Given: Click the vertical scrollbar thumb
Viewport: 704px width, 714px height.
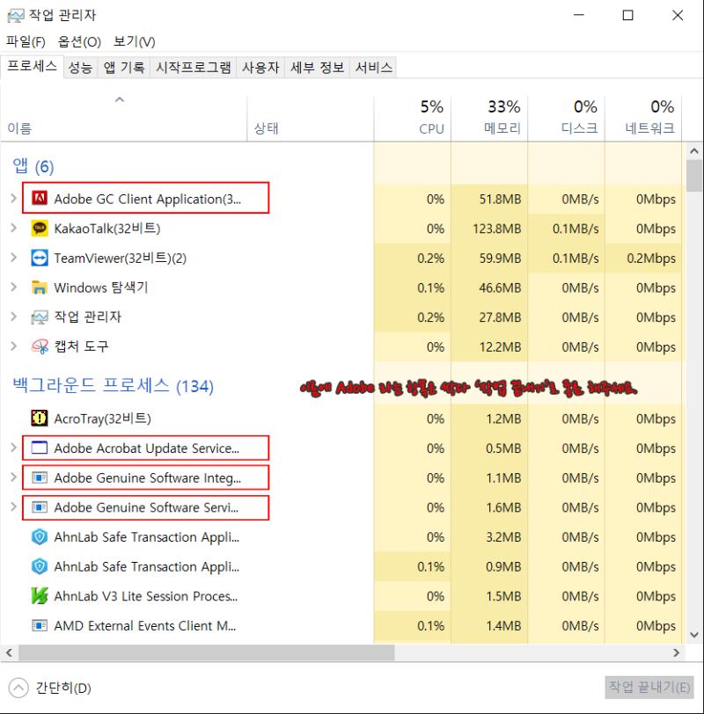Looking at the screenshot, I should pyautogui.click(x=694, y=176).
